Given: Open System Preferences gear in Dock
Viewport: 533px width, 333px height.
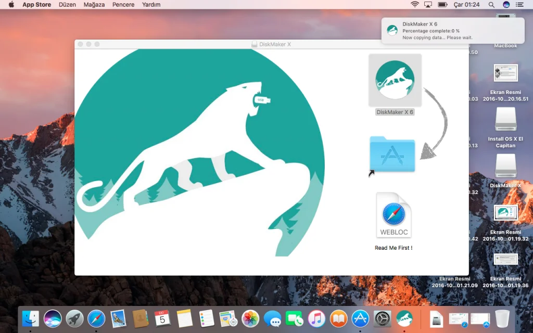Looking at the screenshot, I should 383,318.
